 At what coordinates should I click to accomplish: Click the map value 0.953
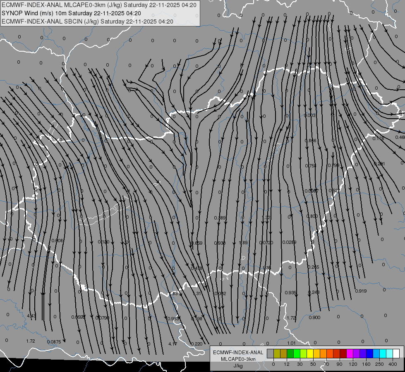pyautogui.click(x=173, y=319)
